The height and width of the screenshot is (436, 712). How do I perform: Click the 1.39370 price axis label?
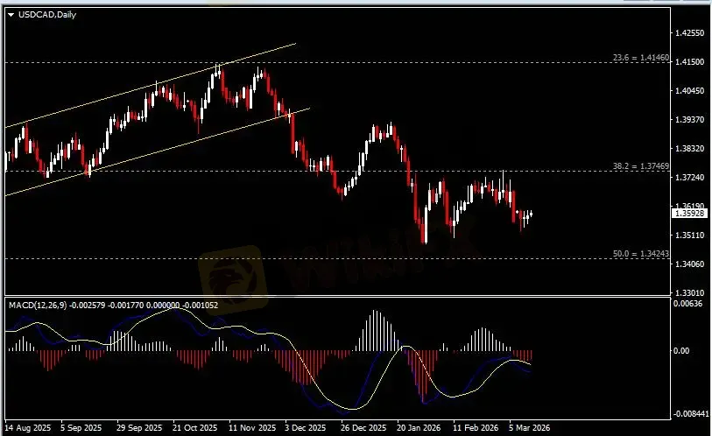[688, 120]
